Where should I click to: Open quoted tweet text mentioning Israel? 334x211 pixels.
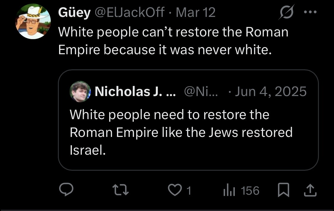pyautogui.click(x=181, y=132)
